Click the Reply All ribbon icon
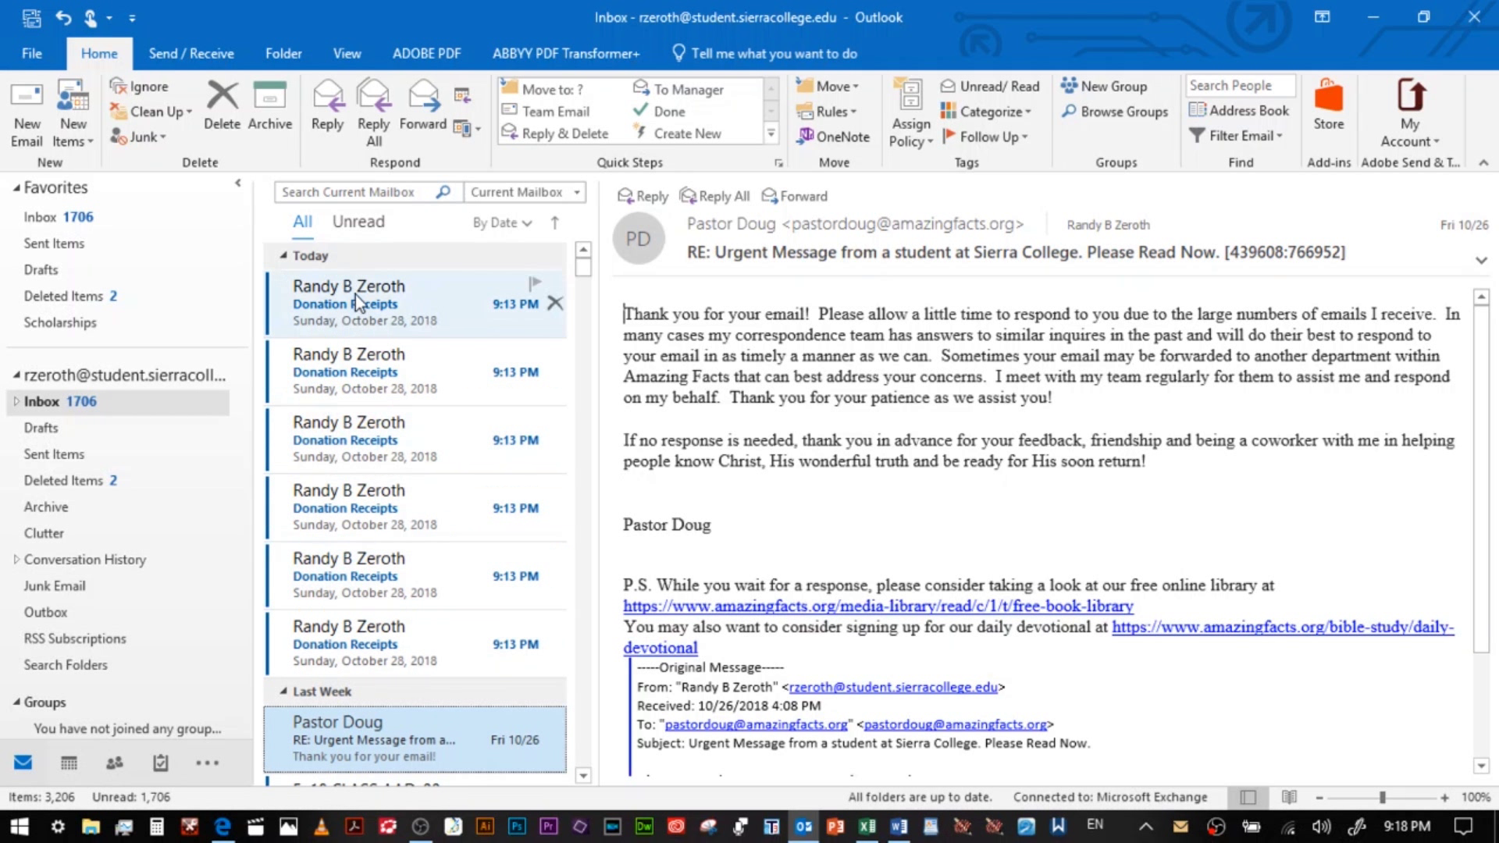Image resolution: width=1499 pixels, height=843 pixels. [x=373, y=96]
